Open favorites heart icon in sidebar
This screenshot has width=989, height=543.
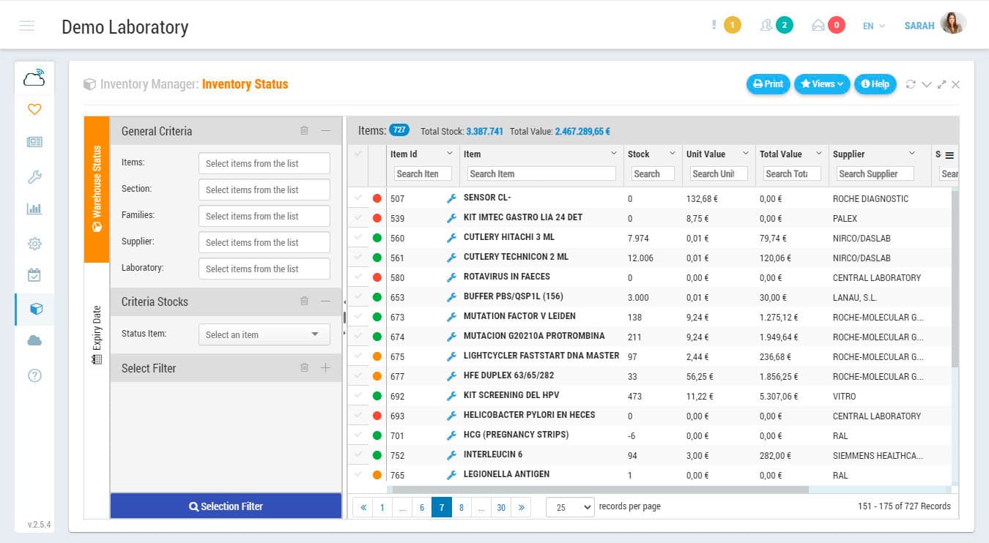point(34,109)
